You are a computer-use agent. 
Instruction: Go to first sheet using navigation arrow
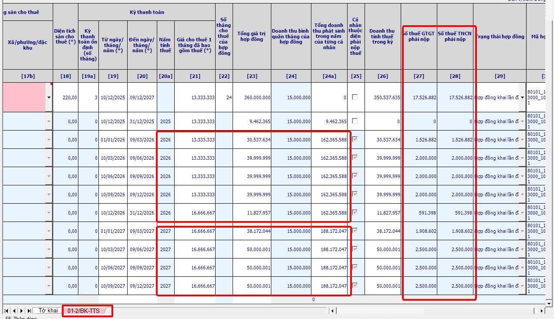[x=7, y=311]
